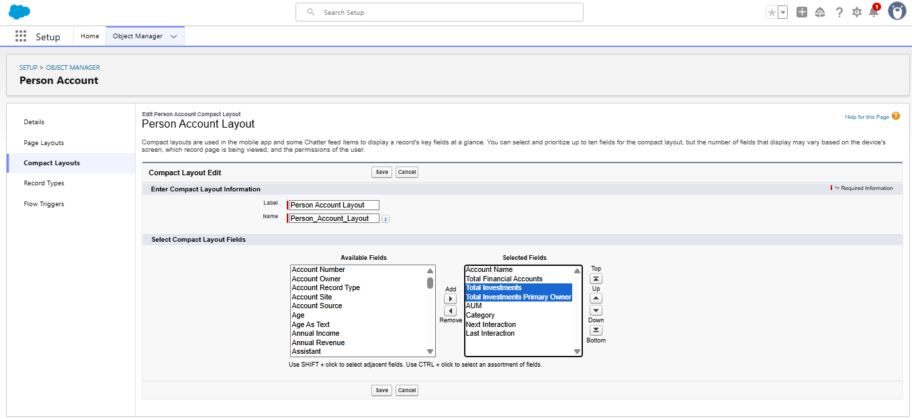Click the Help question mark icon
912x419 pixels.
coord(839,12)
